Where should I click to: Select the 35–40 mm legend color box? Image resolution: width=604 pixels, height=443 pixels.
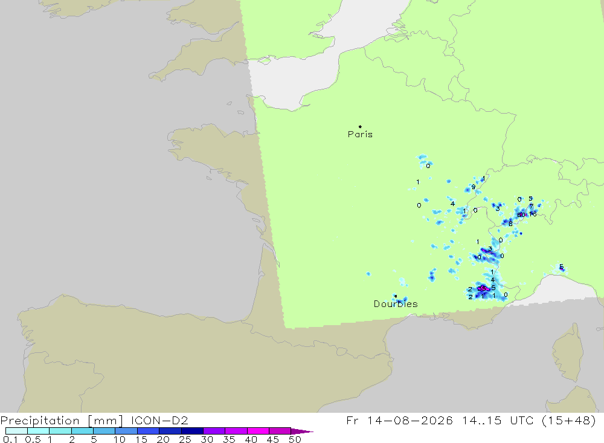click(236, 431)
